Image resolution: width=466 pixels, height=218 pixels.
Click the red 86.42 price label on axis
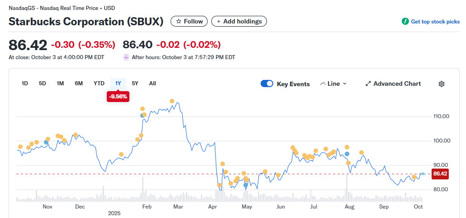click(x=440, y=174)
